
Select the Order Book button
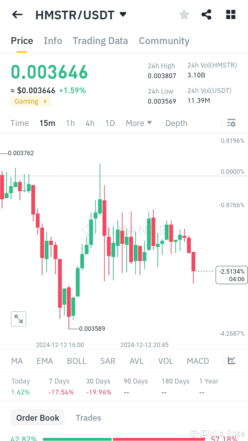pos(37,417)
